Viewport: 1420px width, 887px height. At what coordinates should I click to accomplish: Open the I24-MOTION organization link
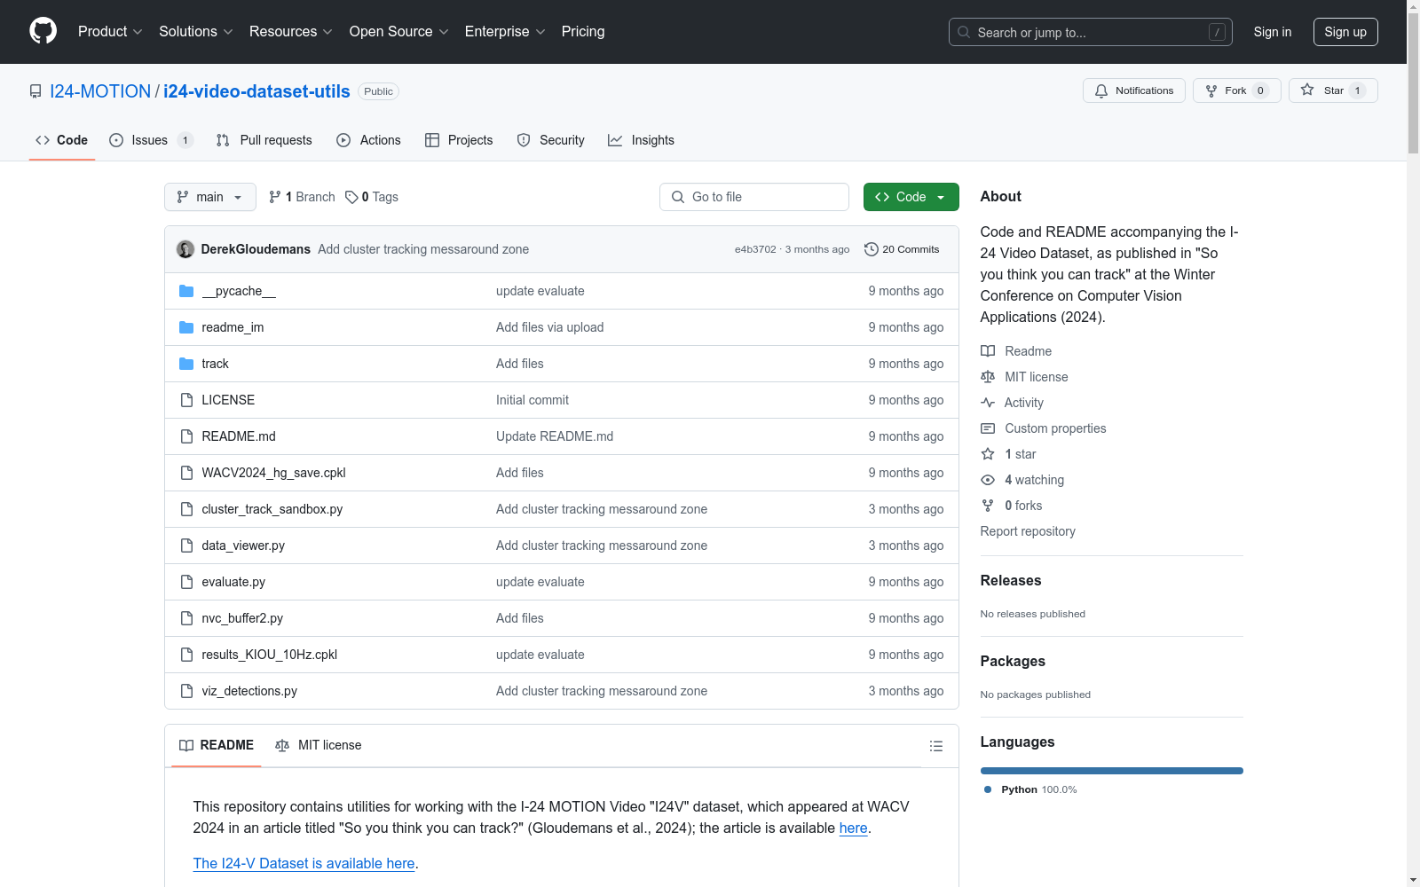pos(100,91)
